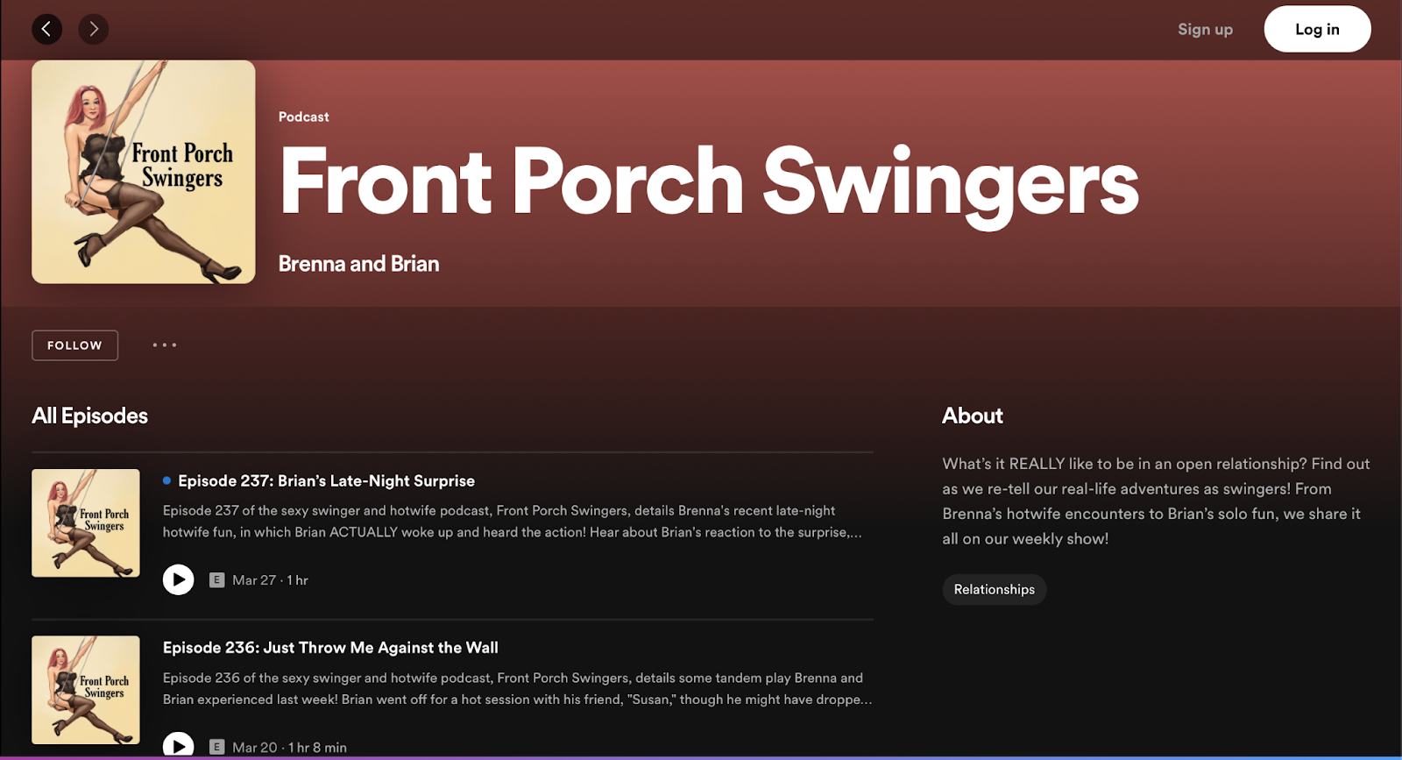Go forward with the right arrow button

[x=94, y=29]
